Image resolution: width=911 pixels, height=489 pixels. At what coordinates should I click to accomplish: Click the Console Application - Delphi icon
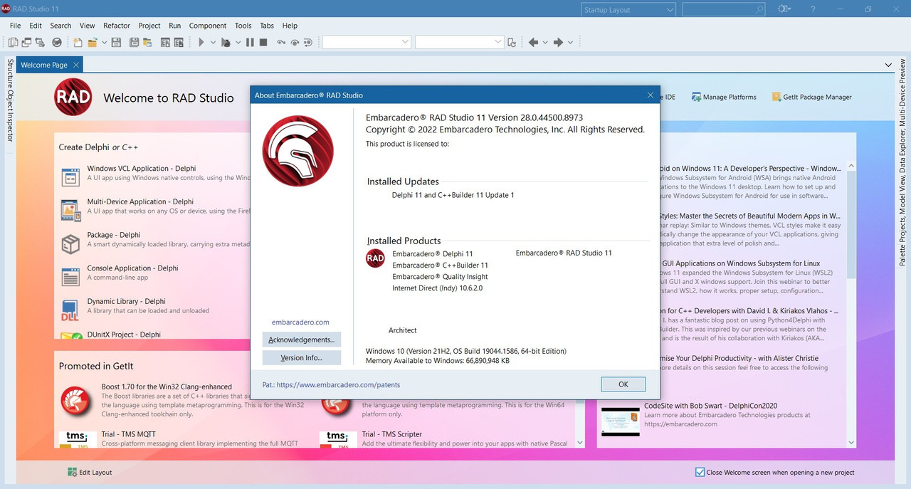(x=70, y=277)
